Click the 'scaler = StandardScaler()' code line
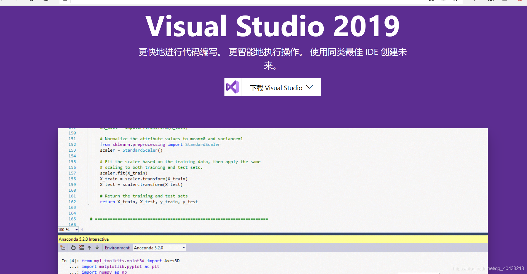This screenshot has height=274, width=527. (x=131, y=150)
